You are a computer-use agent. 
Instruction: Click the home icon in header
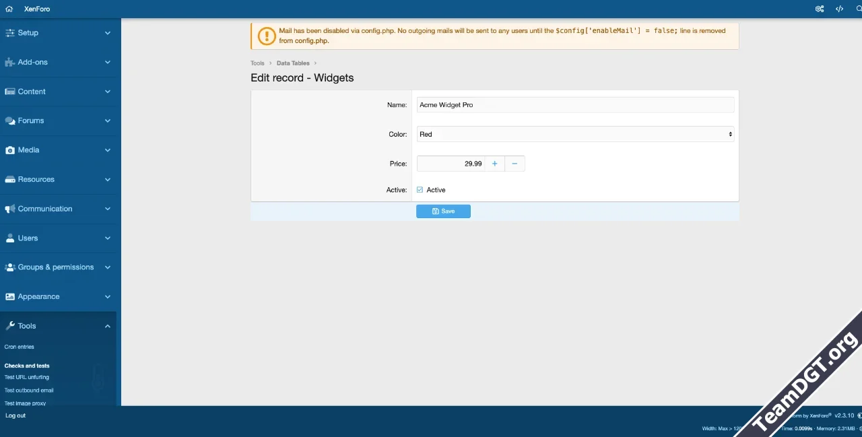(x=9, y=9)
